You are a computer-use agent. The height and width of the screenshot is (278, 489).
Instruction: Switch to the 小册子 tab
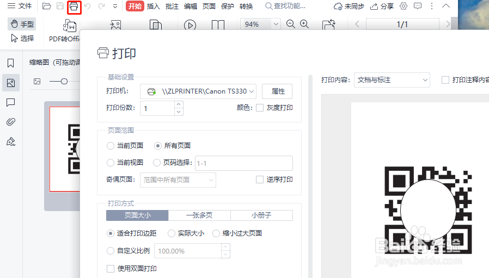[x=261, y=215]
